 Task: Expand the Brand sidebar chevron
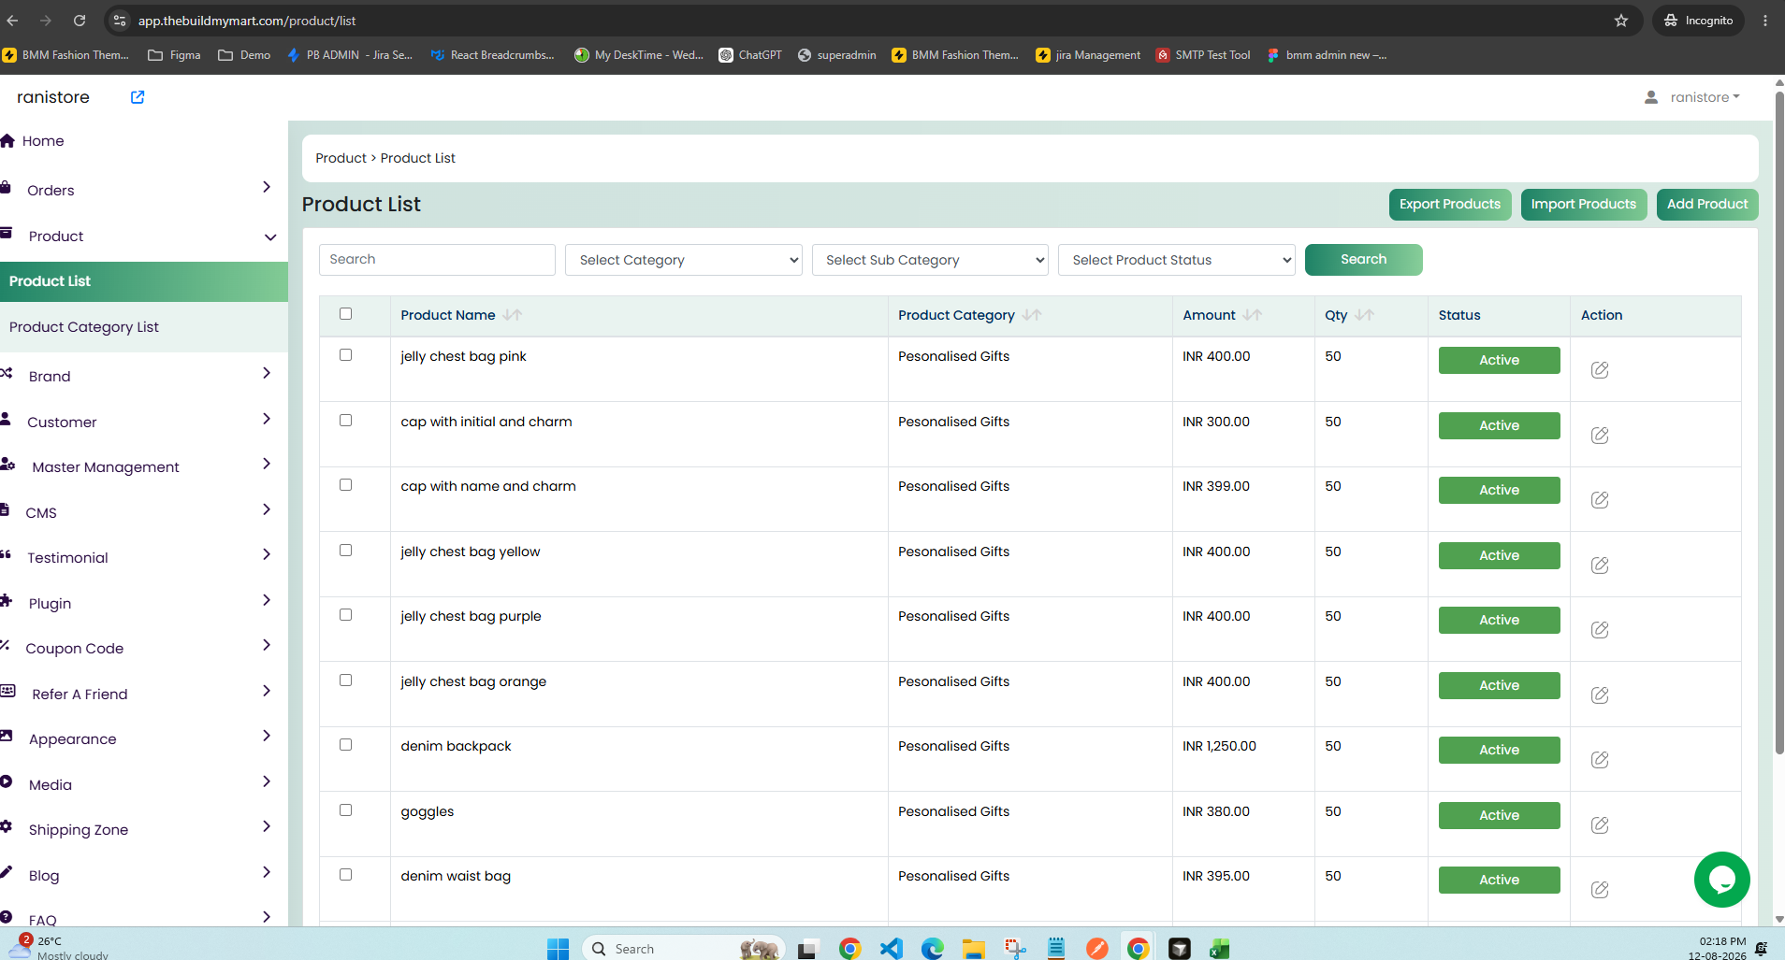pos(267,373)
